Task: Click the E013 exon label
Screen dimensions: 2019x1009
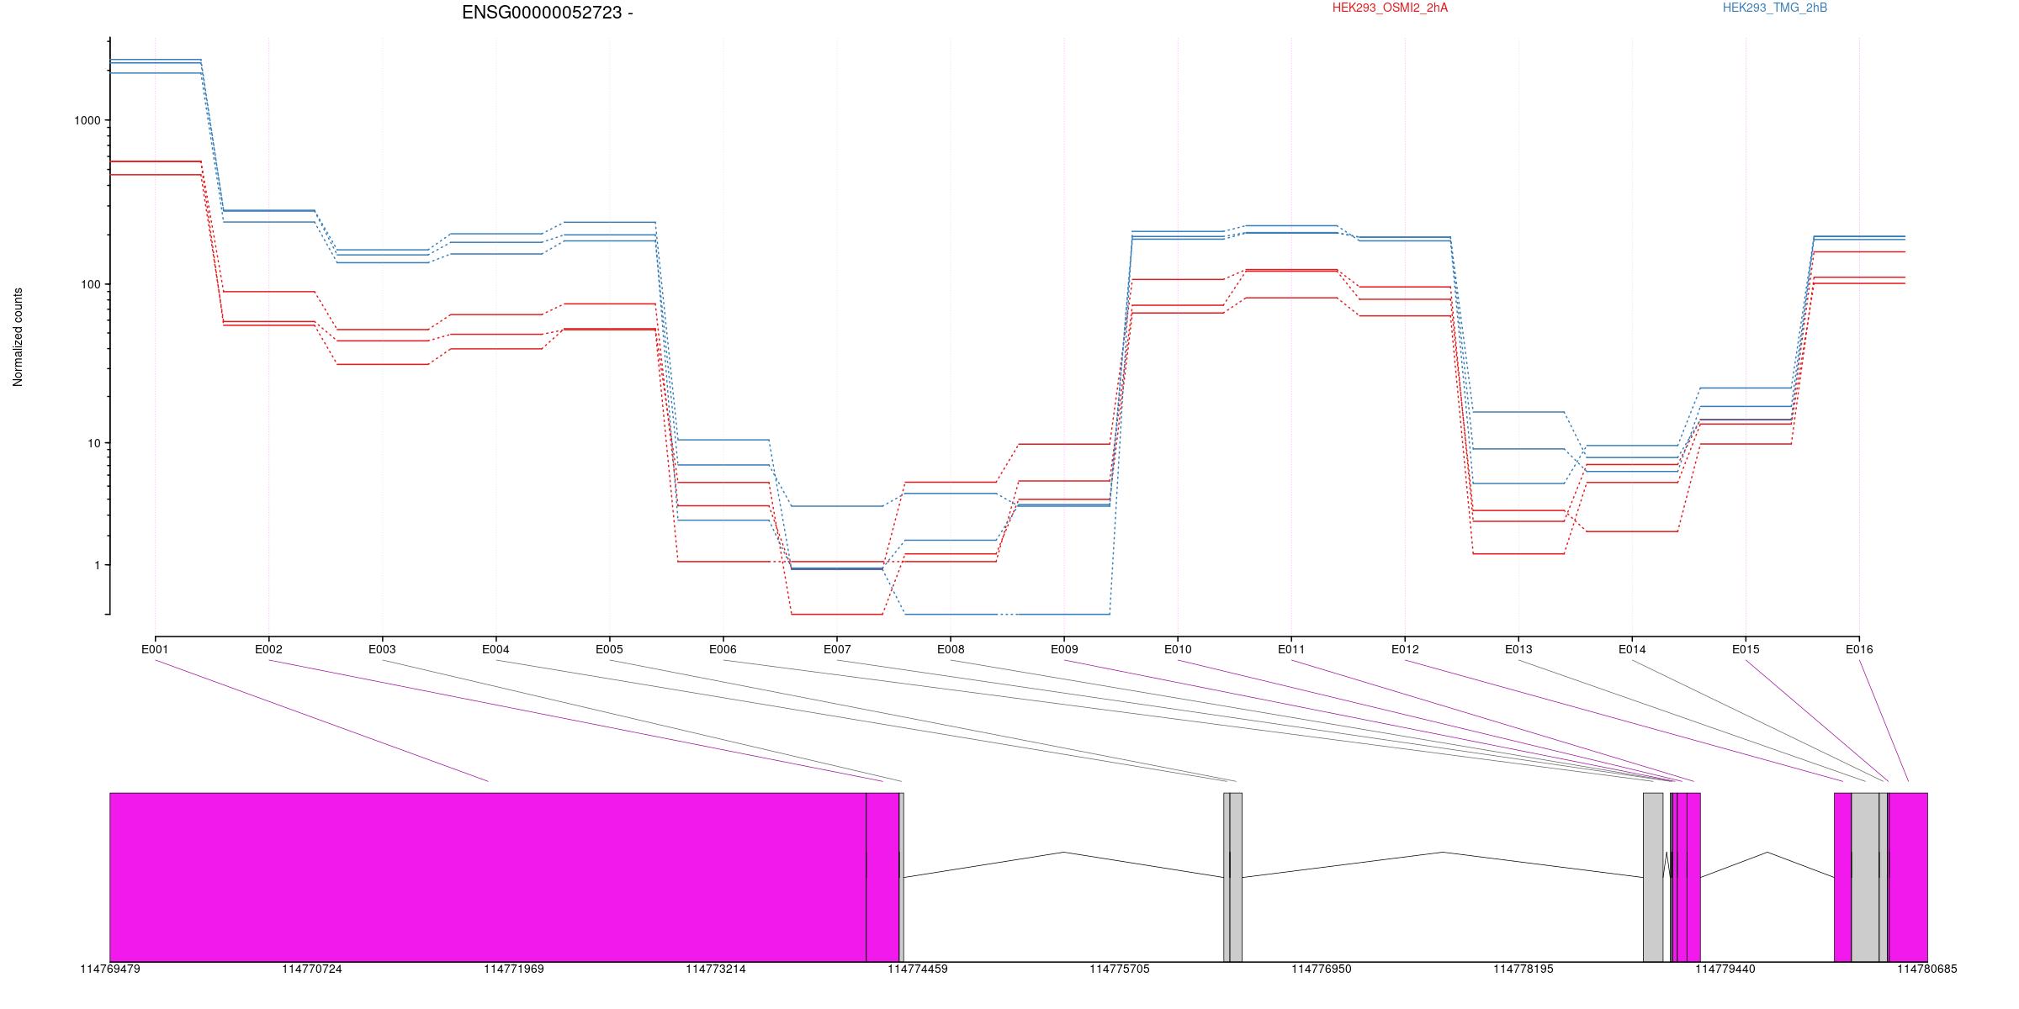Action: (x=1518, y=649)
